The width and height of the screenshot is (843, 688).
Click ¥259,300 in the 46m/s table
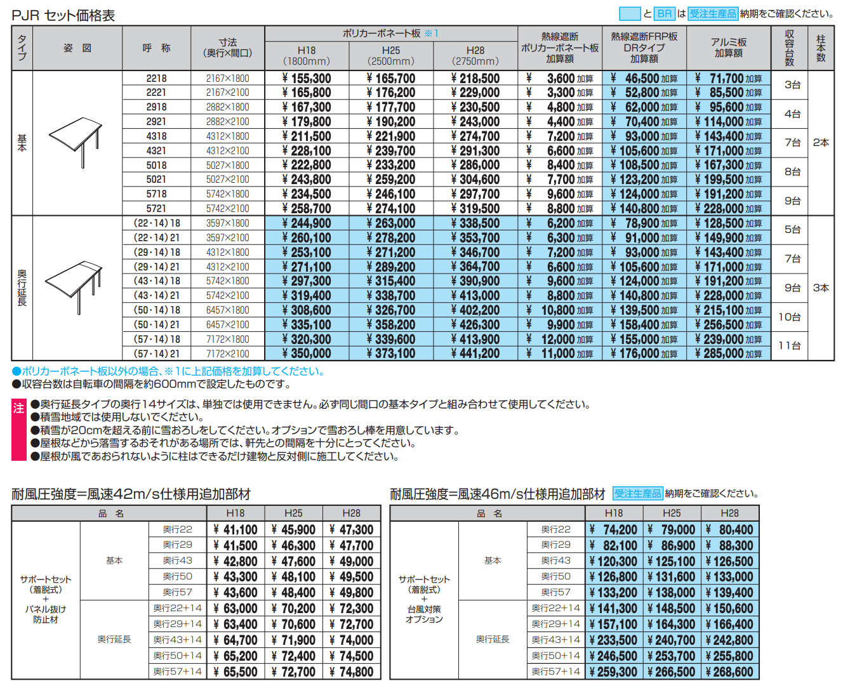[613, 671]
